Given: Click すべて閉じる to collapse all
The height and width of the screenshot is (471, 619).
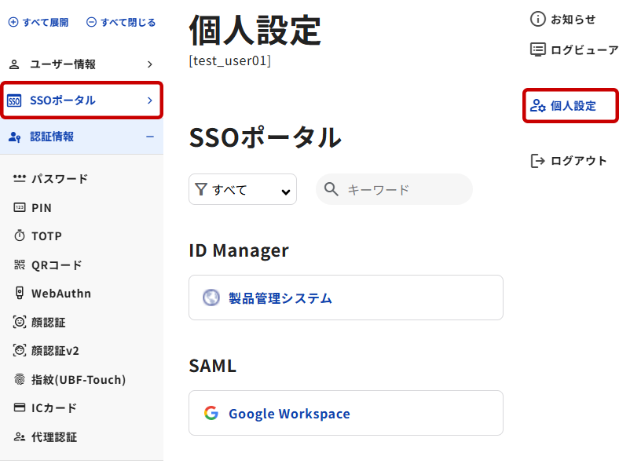Looking at the screenshot, I should click(x=121, y=23).
